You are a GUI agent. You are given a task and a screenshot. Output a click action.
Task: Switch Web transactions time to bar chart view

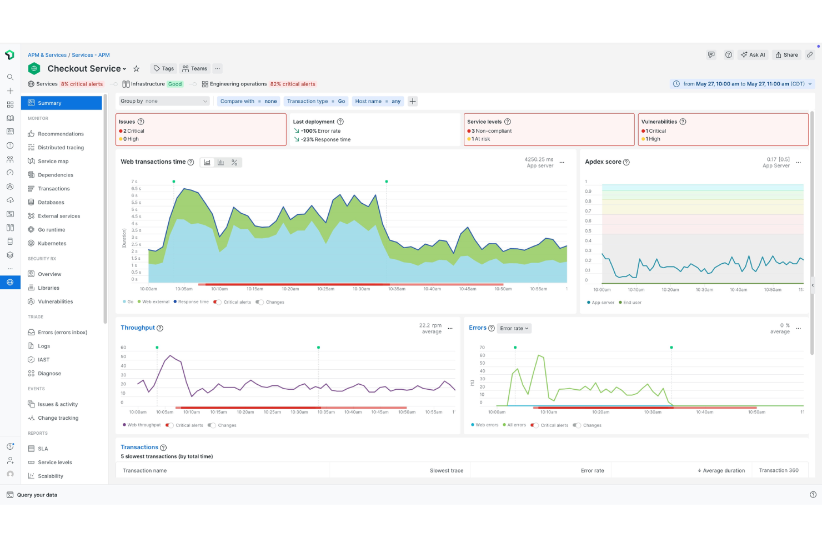pyautogui.click(x=220, y=162)
